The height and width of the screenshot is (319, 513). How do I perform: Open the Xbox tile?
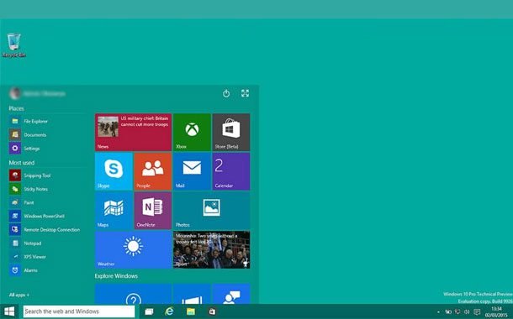(x=192, y=133)
